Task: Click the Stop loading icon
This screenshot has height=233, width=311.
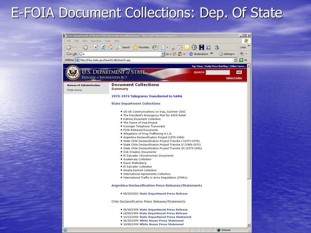Action: tap(96, 47)
